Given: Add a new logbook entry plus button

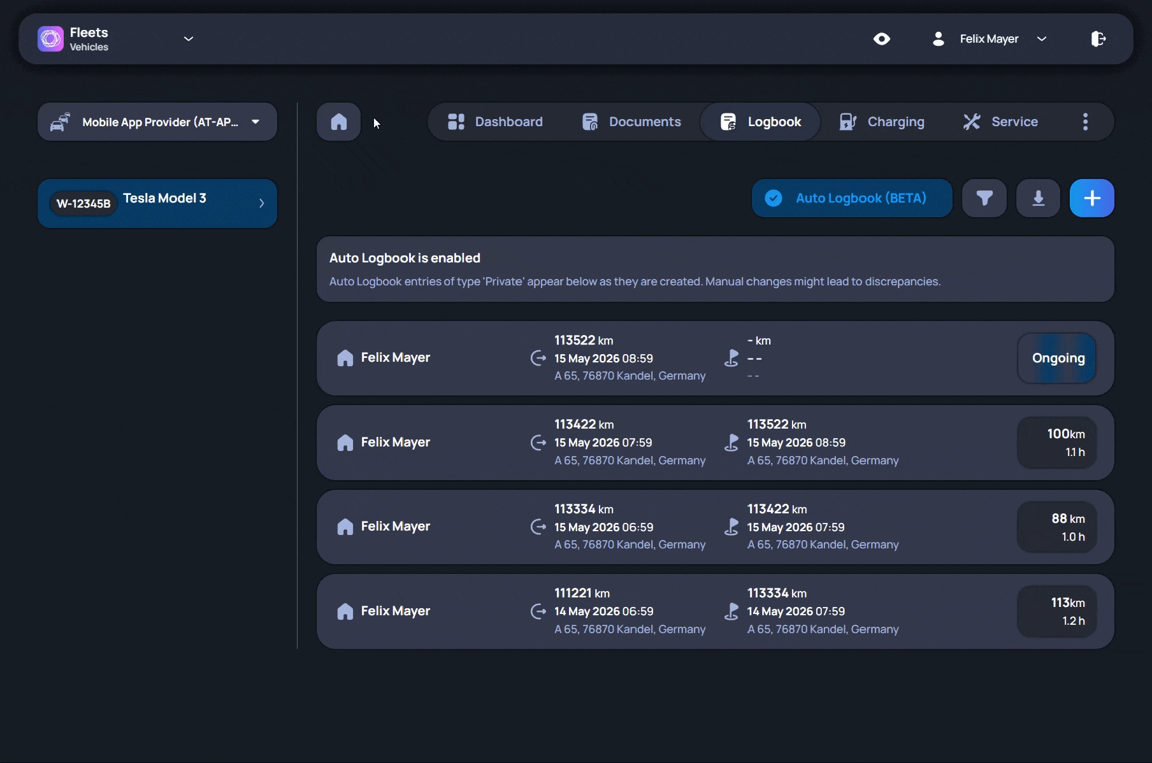Looking at the screenshot, I should click(1092, 198).
